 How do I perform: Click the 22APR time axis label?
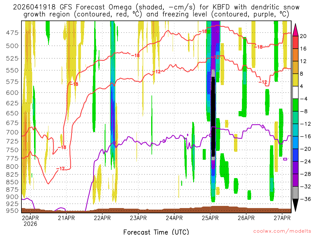click(102, 218)
